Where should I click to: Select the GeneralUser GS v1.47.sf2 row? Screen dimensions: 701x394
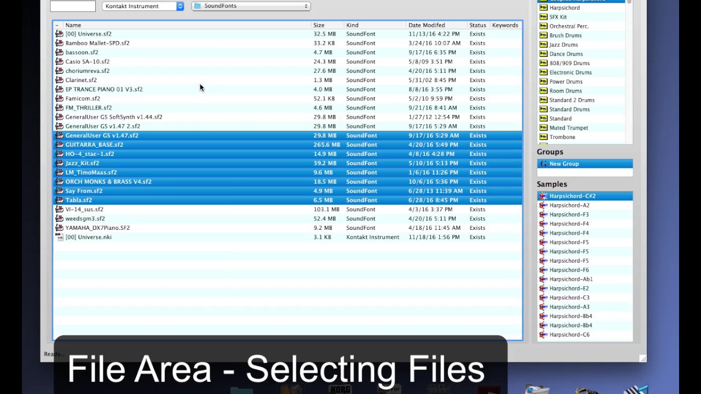[x=288, y=136]
